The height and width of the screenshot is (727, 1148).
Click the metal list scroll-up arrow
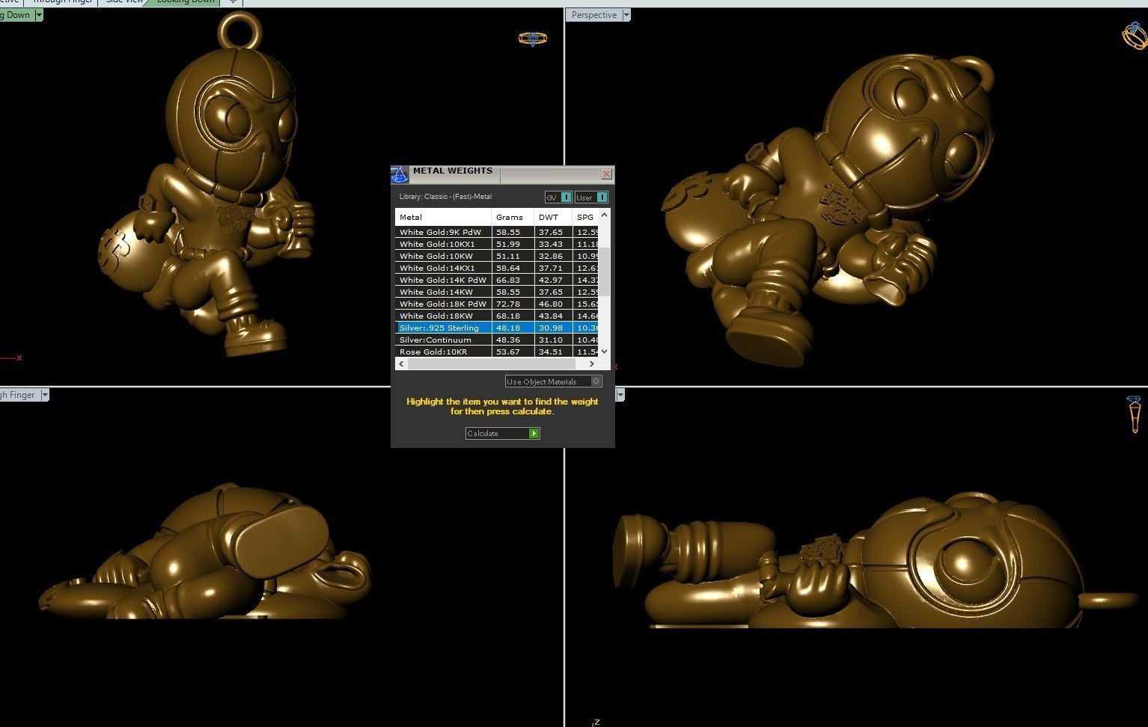(x=604, y=215)
